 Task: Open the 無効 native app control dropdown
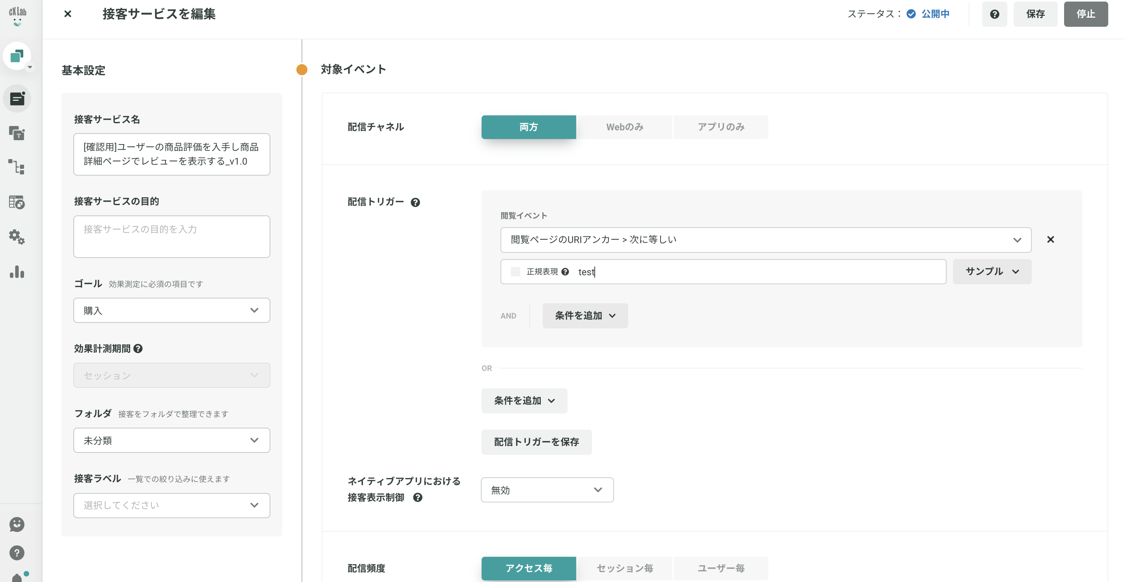pyautogui.click(x=547, y=490)
